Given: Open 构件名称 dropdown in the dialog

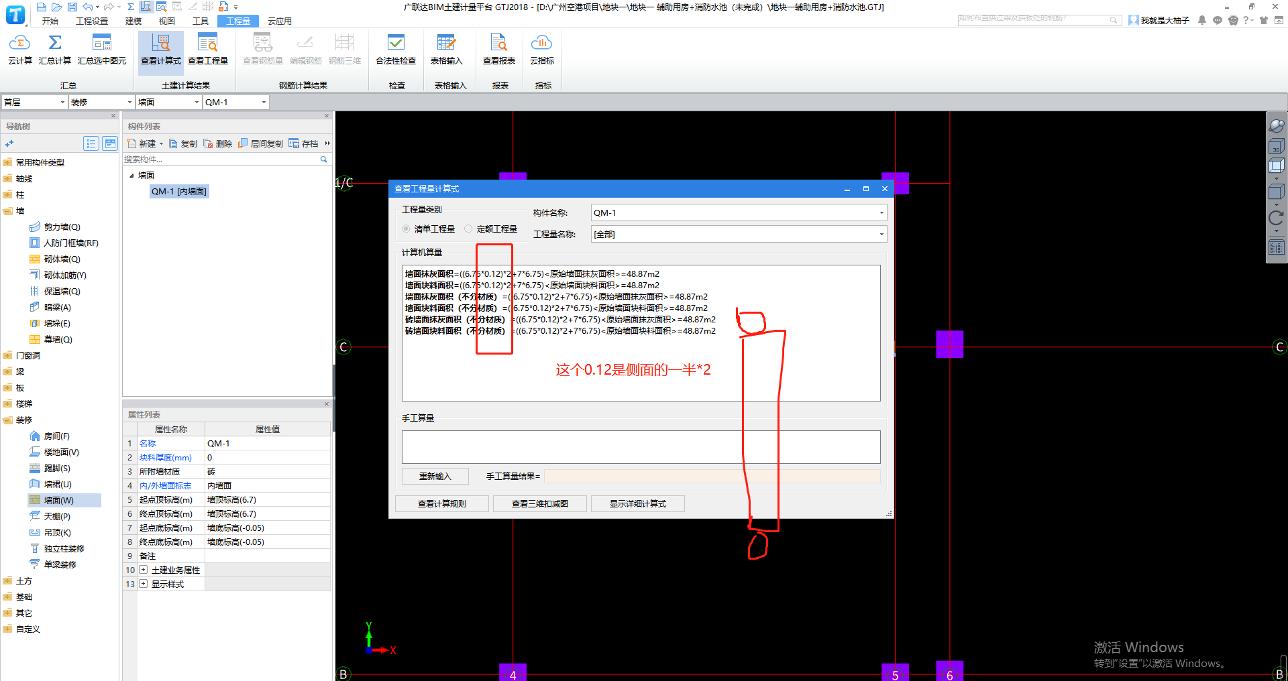Looking at the screenshot, I should tap(739, 212).
